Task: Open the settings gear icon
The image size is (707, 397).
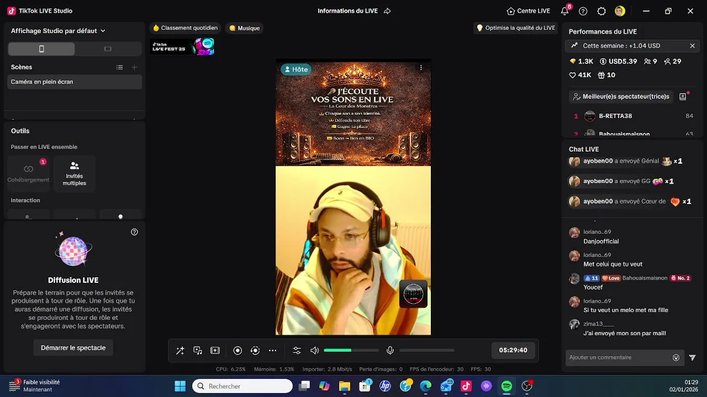Action: (602, 11)
